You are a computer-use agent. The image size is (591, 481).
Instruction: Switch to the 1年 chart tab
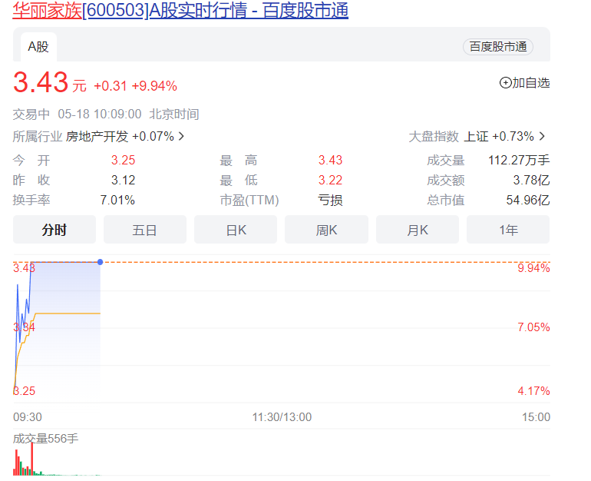[x=508, y=230]
